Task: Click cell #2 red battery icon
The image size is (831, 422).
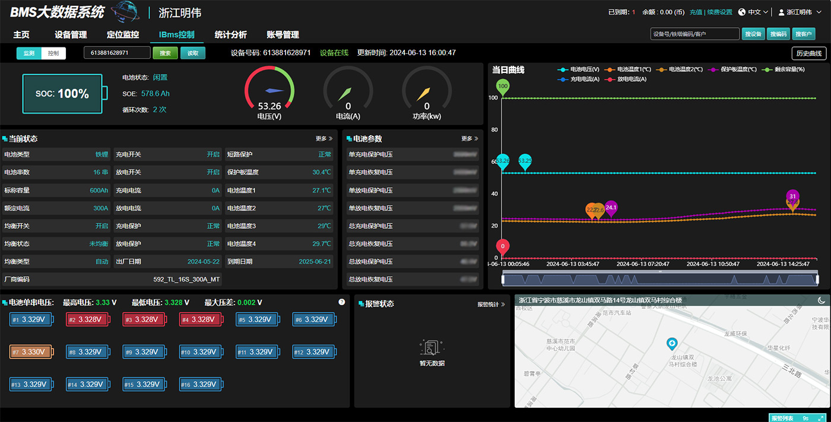Action: pos(88,320)
